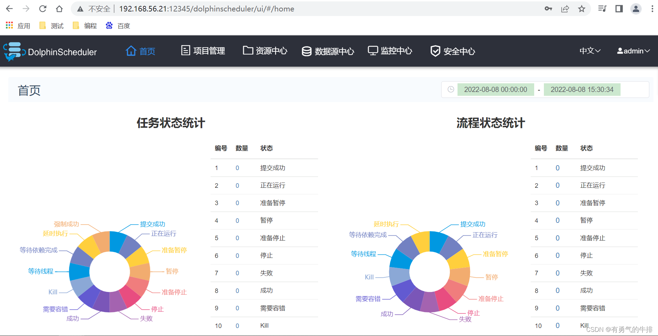
Task: Click the database icon of 数据源中心
Action: coord(306,51)
